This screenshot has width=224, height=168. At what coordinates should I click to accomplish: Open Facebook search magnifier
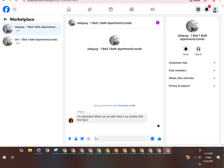tap(15, 9)
